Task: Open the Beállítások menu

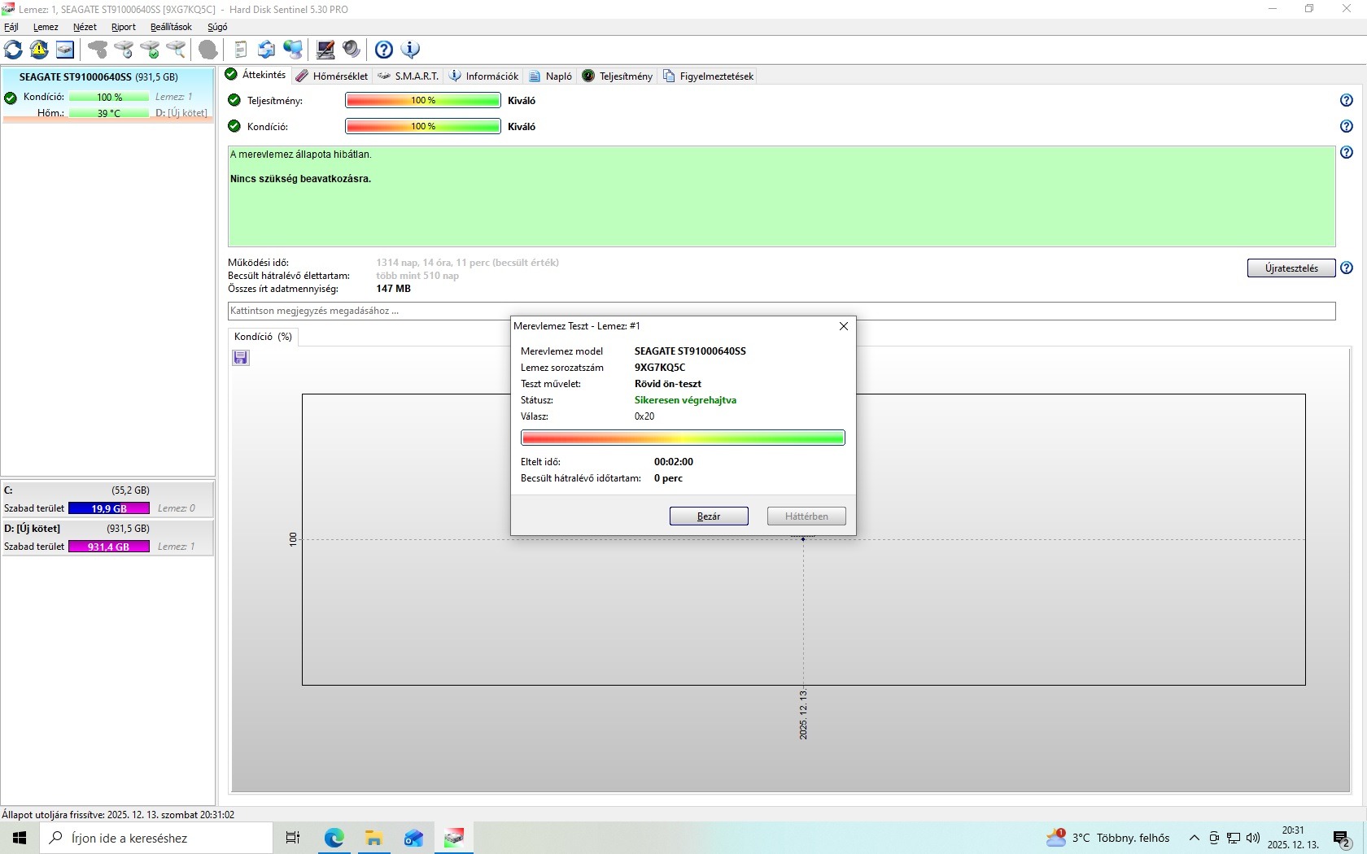Action: [x=171, y=27]
